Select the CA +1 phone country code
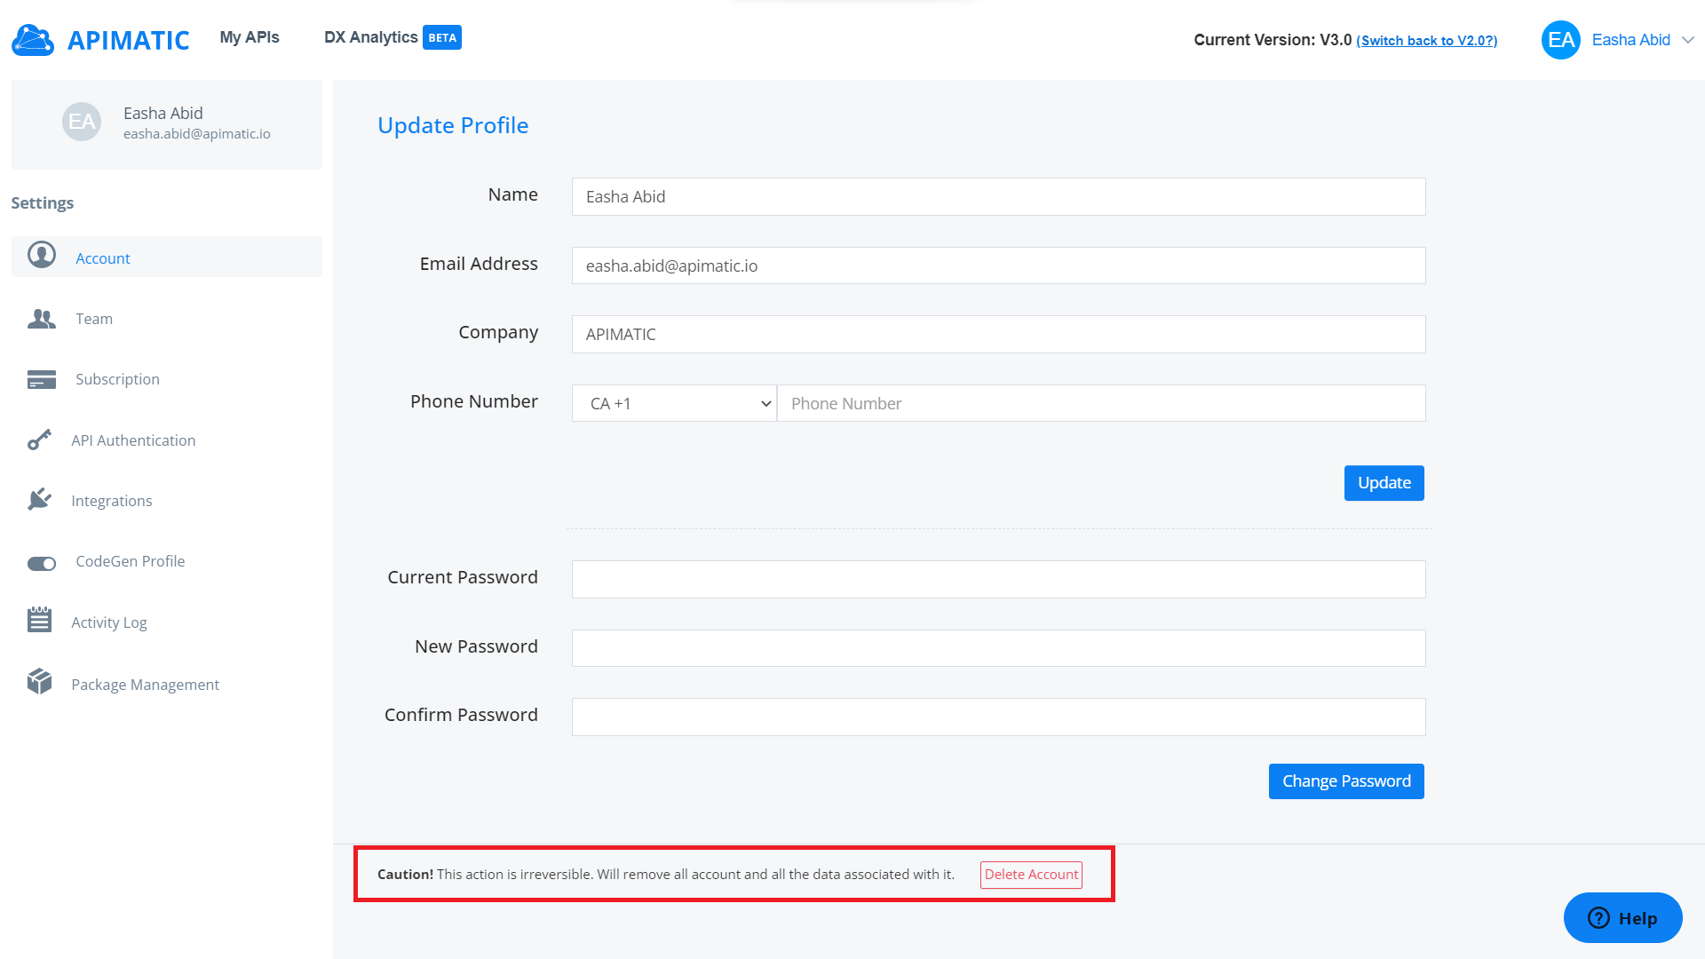 [673, 403]
